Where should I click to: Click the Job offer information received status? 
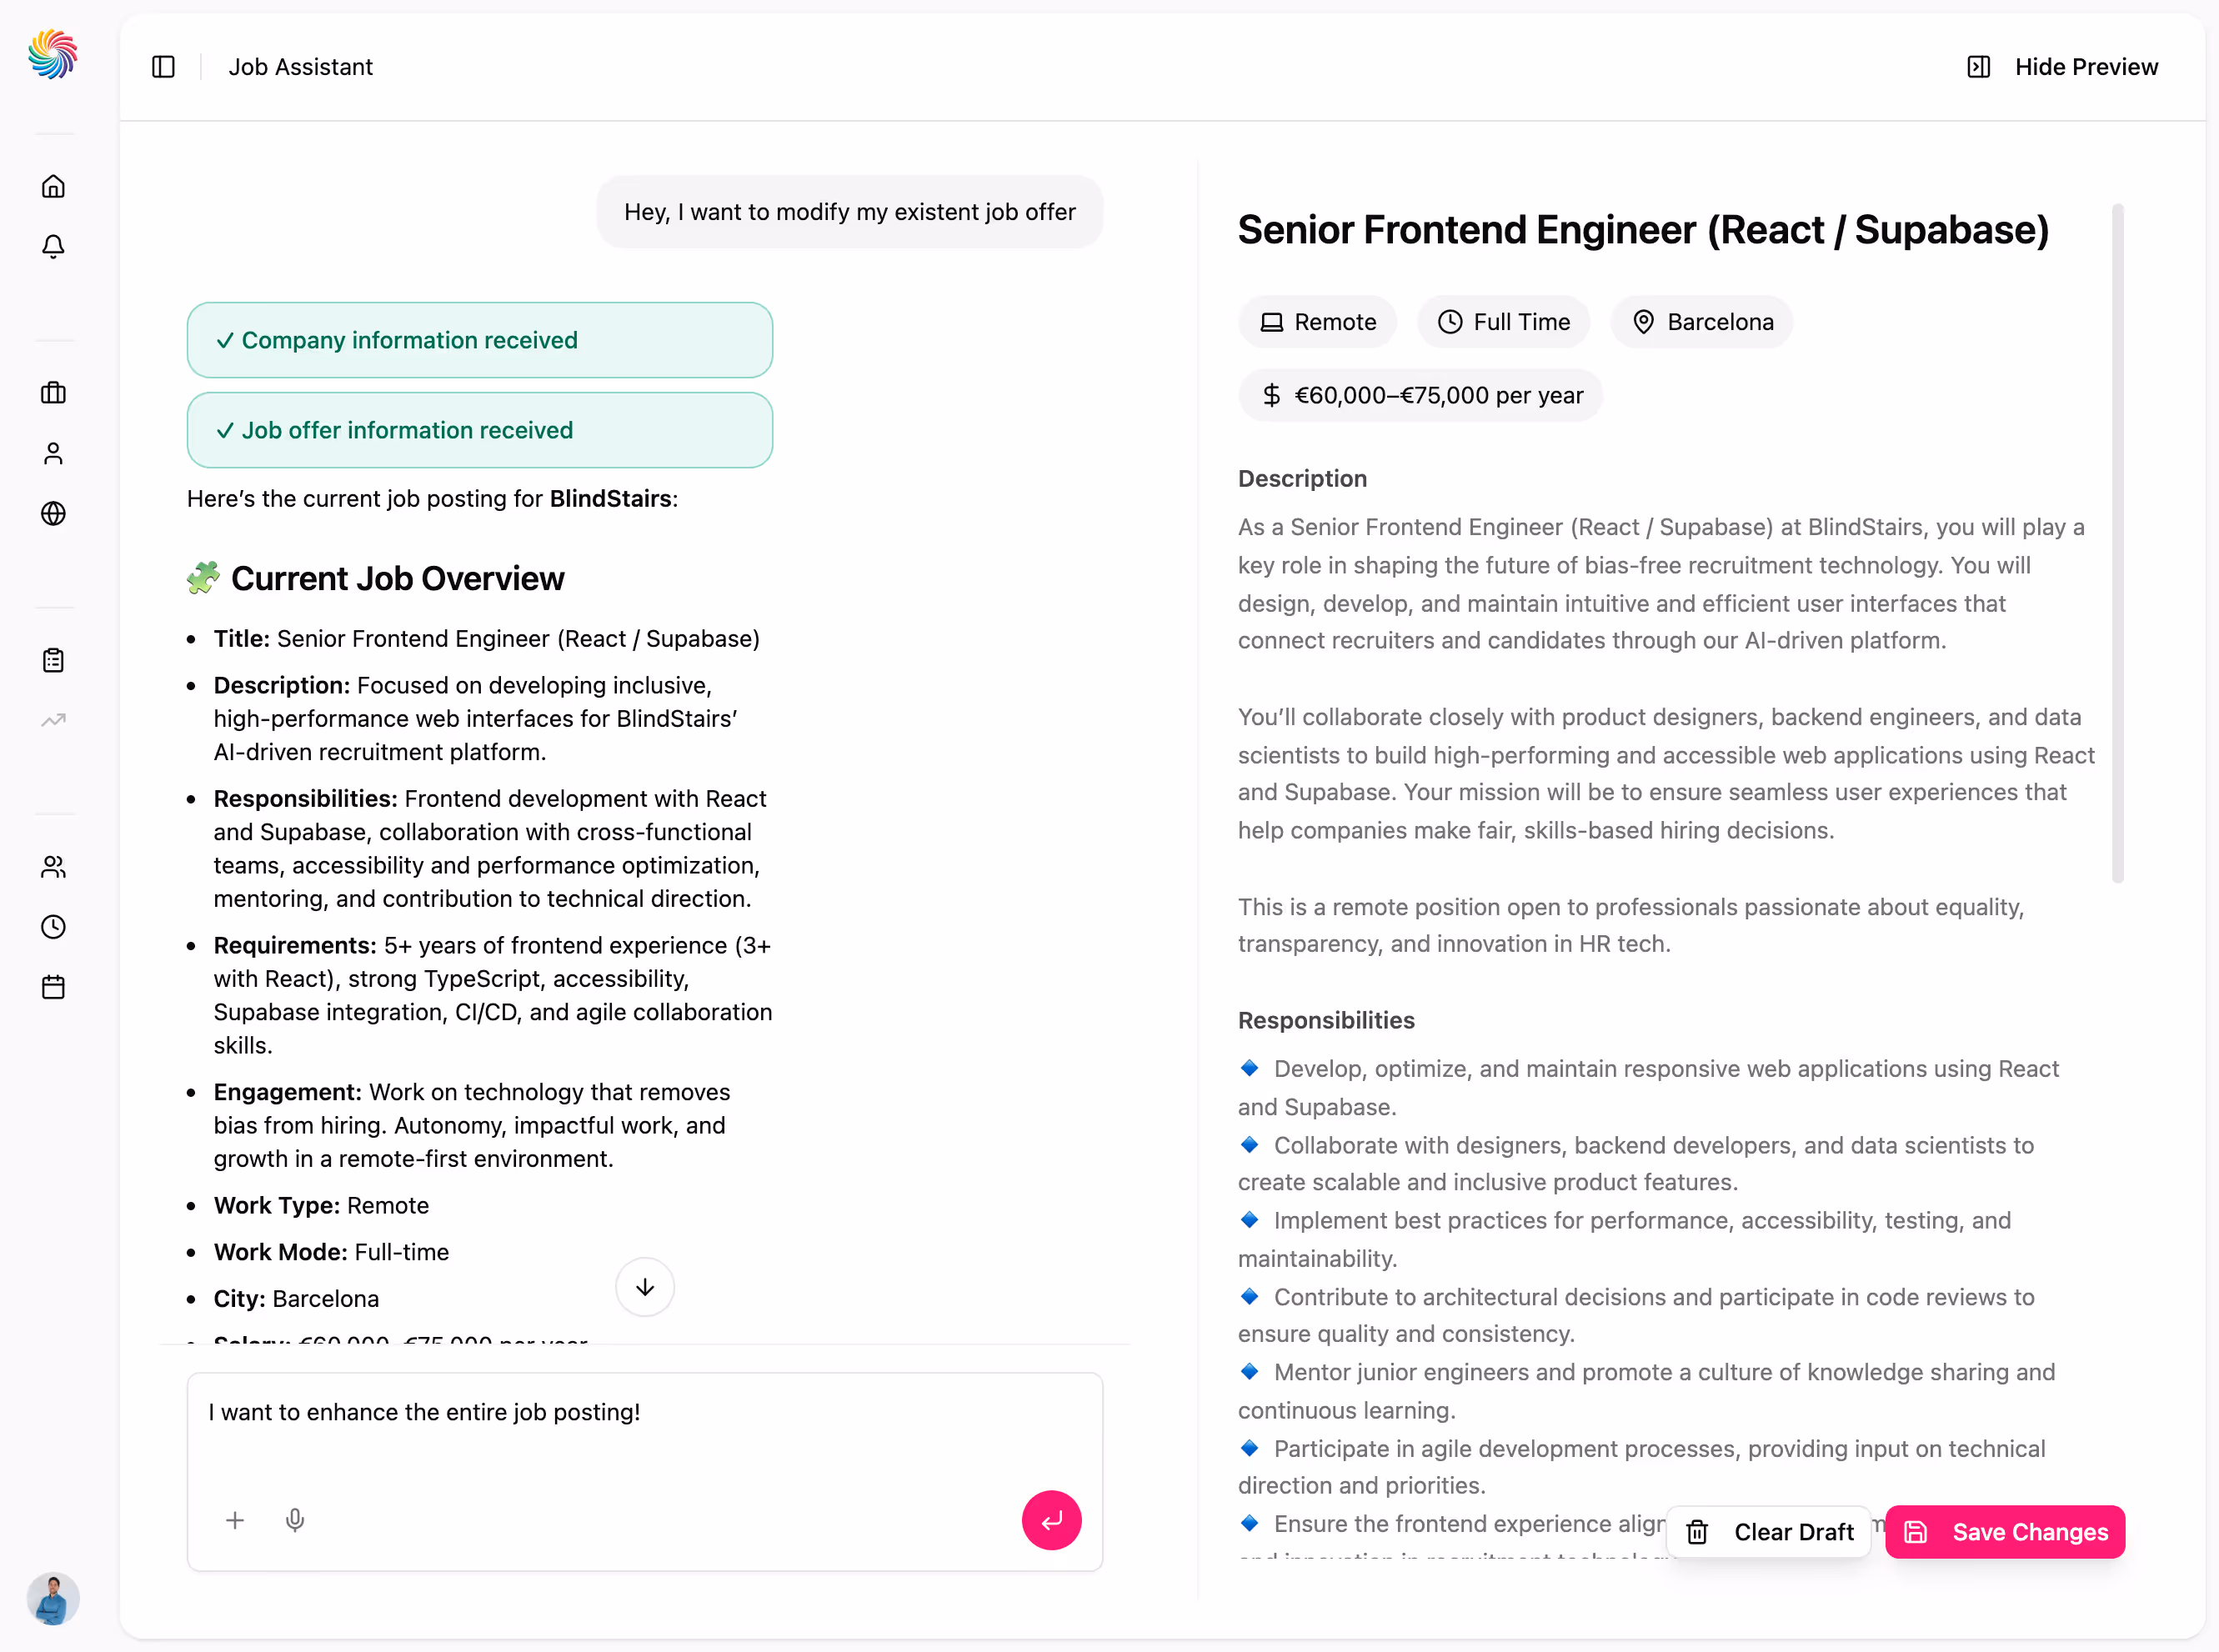[x=480, y=430]
